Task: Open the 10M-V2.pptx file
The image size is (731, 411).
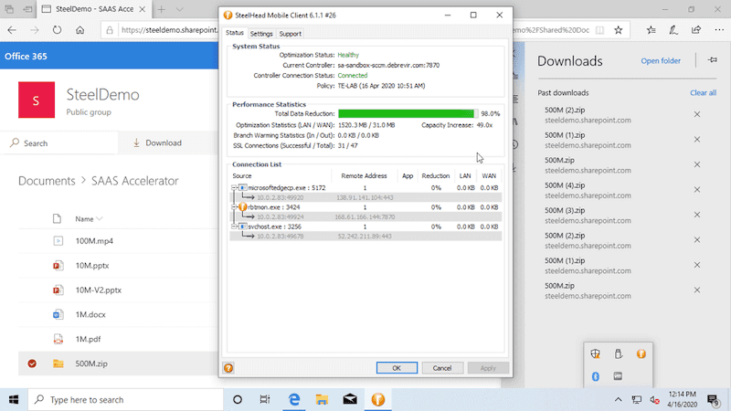Action: point(99,290)
